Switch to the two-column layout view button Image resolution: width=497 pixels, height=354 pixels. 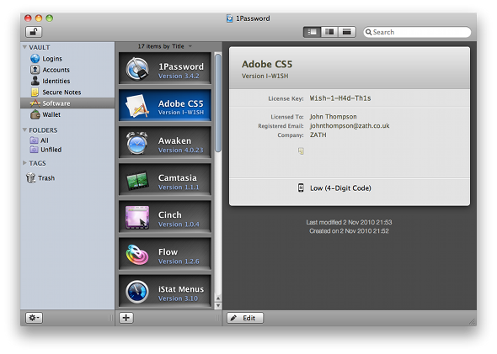pos(329,32)
